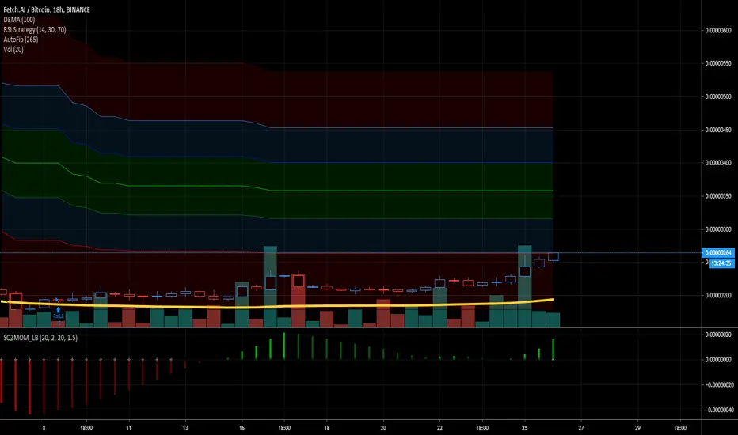Click date label 18 on time axis
The width and height of the screenshot is (738, 435).
[x=327, y=428]
